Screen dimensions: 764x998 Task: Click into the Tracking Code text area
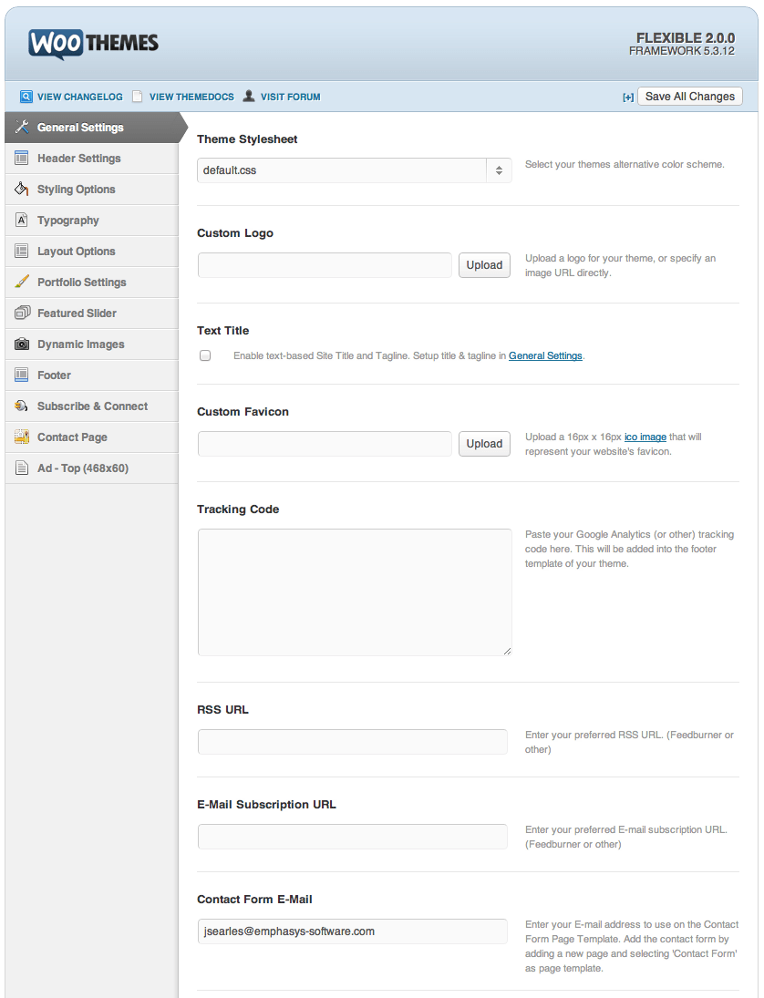point(354,592)
